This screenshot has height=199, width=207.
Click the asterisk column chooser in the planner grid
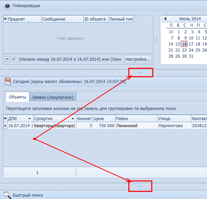click(x=5, y=19)
